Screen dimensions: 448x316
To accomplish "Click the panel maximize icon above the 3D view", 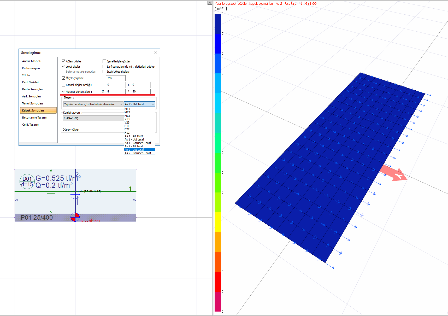I will (x=210, y=3).
